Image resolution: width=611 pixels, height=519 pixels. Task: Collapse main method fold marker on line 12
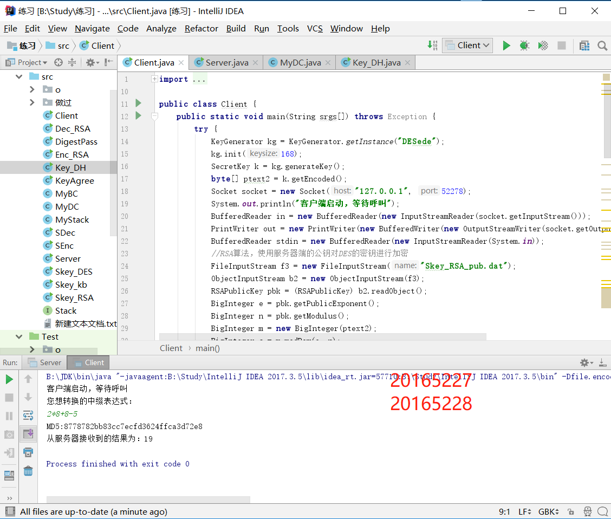pos(154,116)
